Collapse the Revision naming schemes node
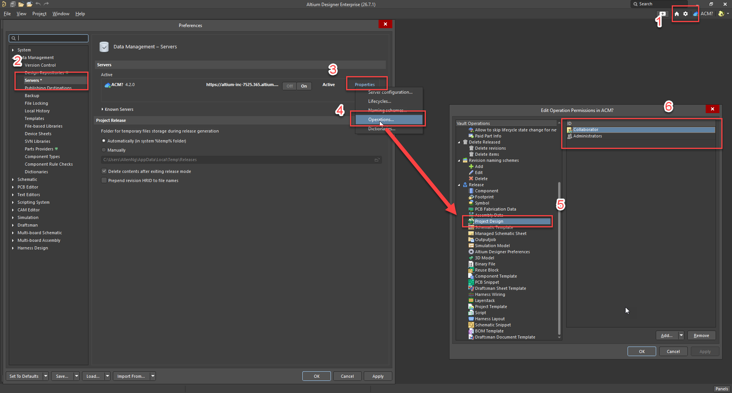This screenshot has height=393, width=732. (x=459, y=161)
